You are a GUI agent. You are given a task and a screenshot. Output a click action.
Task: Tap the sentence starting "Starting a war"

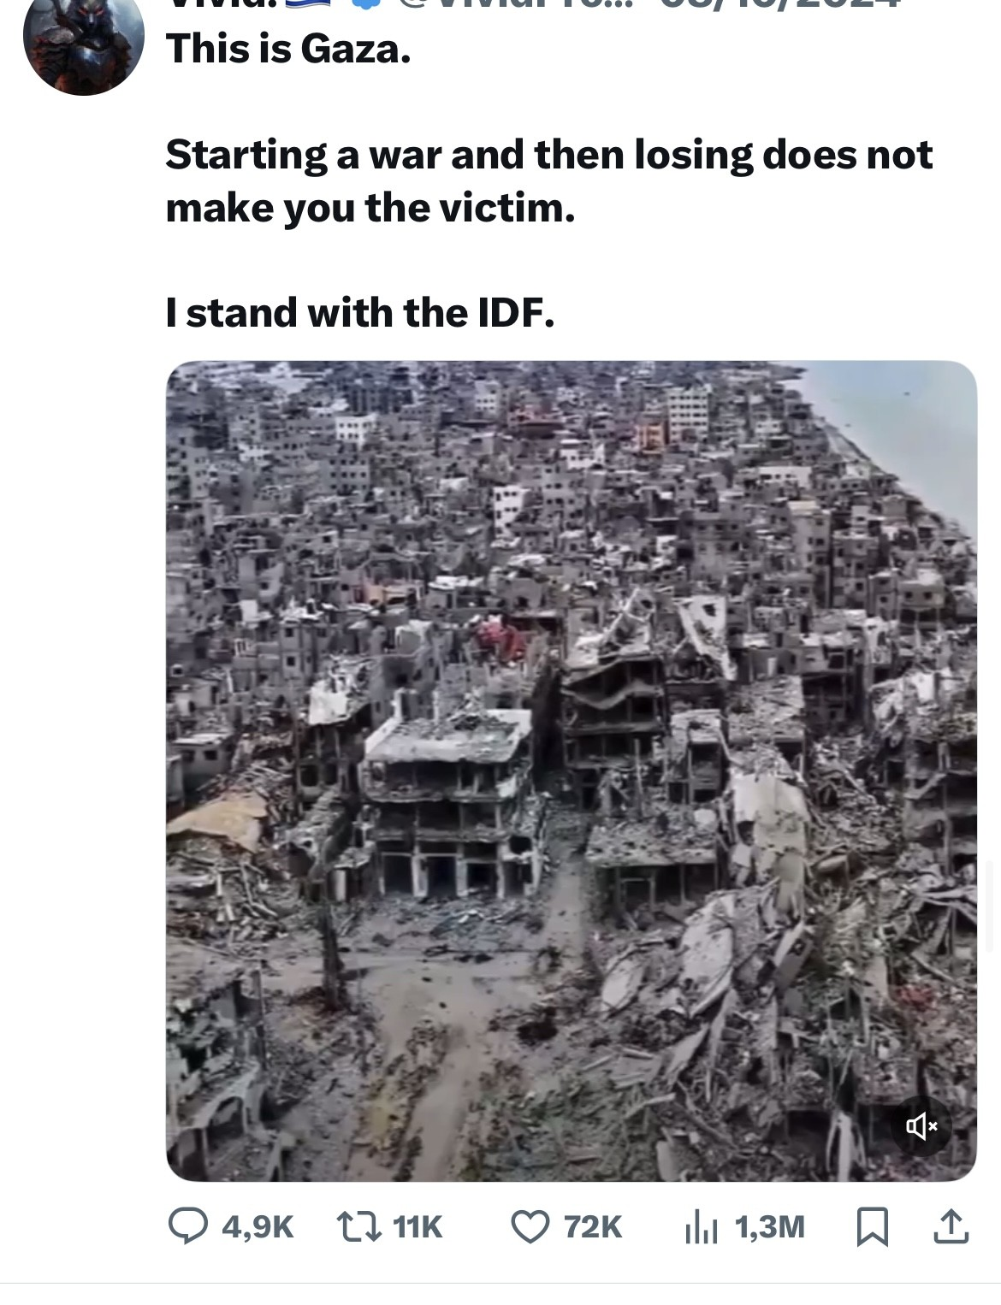click(549, 181)
